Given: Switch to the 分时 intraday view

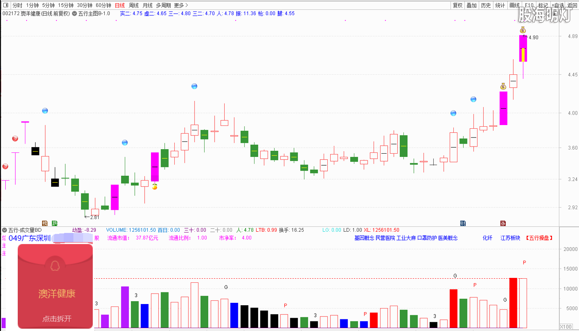Looking at the screenshot, I should [x=17, y=5].
